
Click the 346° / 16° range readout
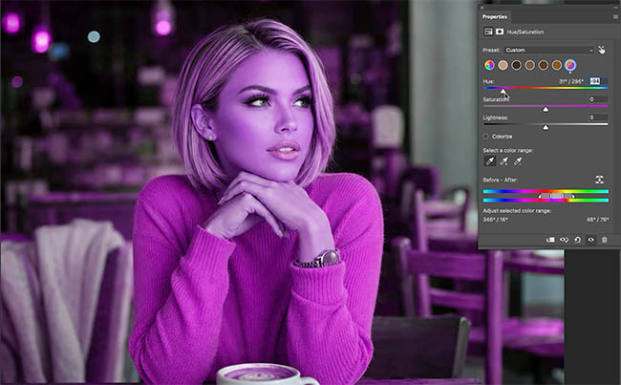495,220
